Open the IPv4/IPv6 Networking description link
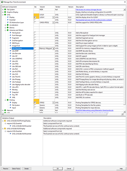The image size is (127, 171). pyautogui.click(x=95, y=110)
